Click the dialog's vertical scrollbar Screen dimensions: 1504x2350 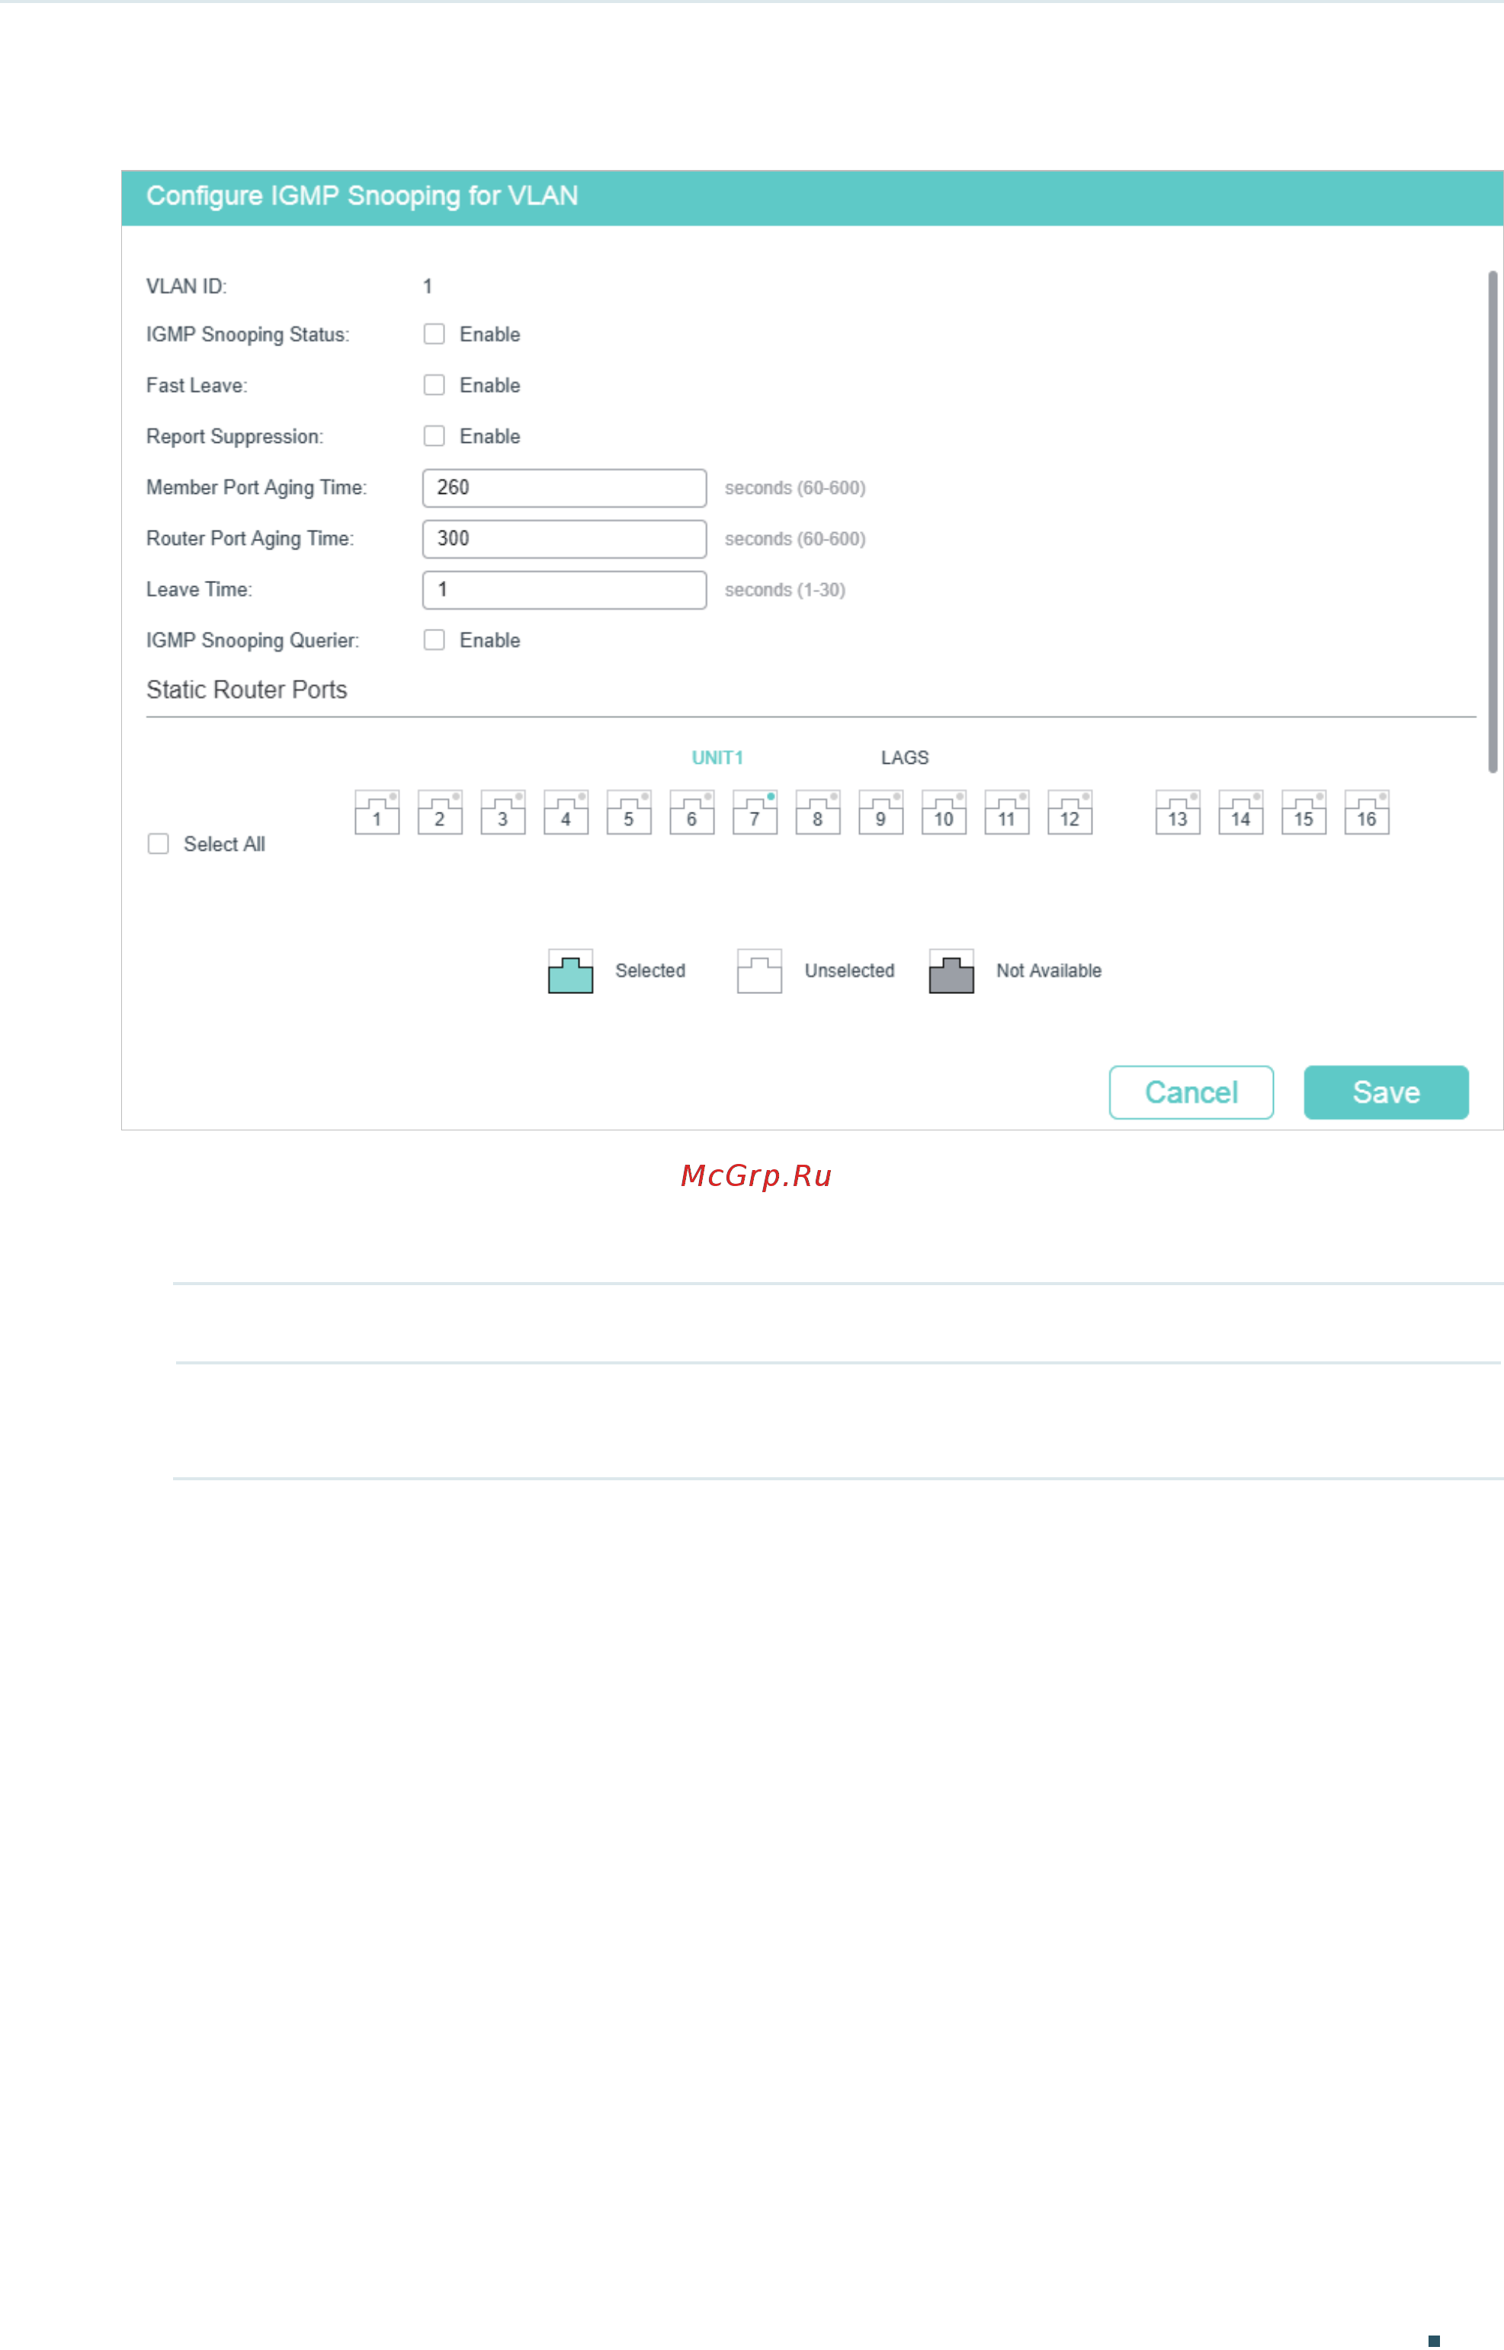pyautogui.click(x=1493, y=522)
